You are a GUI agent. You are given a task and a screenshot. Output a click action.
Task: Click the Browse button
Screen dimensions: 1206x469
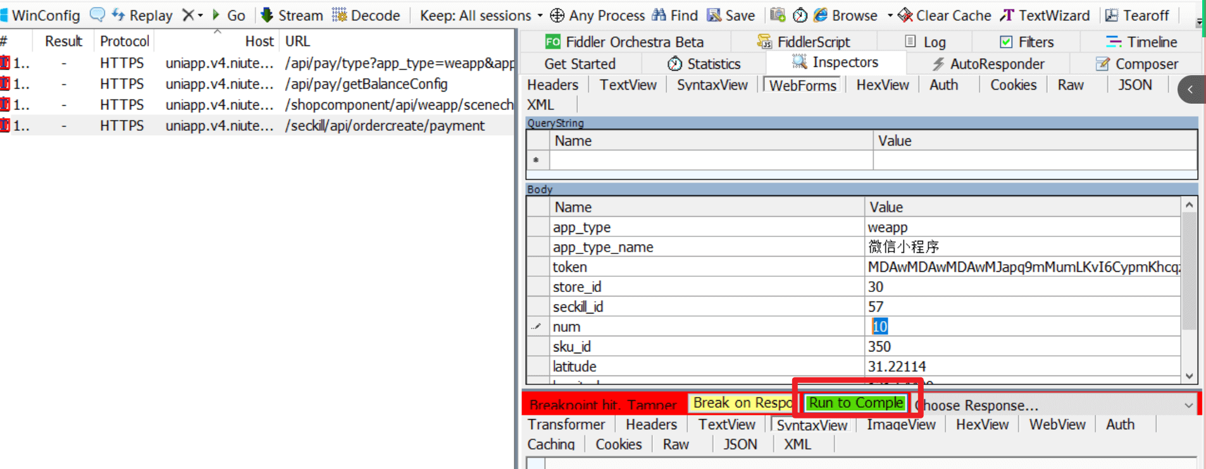[846, 15]
